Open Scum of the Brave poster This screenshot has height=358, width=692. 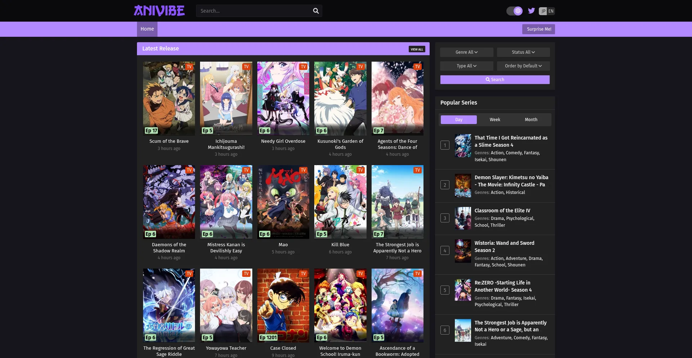pos(169,98)
